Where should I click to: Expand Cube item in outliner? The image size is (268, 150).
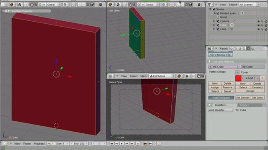coord(214,25)
